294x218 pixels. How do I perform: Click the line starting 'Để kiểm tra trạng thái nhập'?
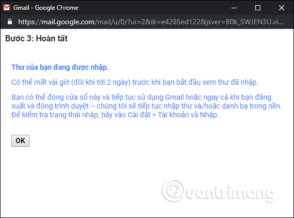pos(115,115)
